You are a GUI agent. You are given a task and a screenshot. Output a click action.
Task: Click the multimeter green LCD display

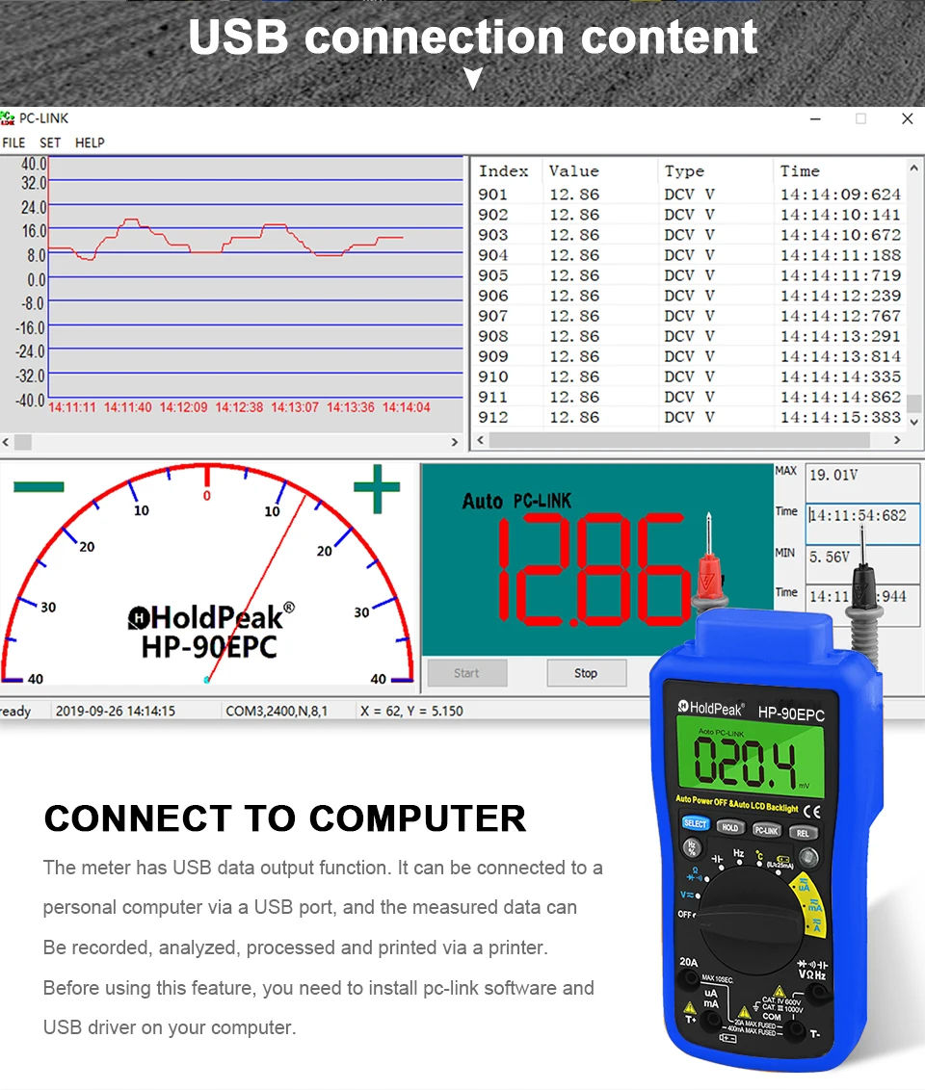750,759
